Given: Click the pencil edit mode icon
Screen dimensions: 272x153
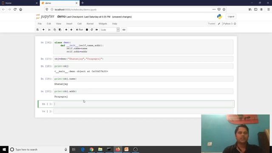Looking at the screenshot, I should [x=219, y=24].
